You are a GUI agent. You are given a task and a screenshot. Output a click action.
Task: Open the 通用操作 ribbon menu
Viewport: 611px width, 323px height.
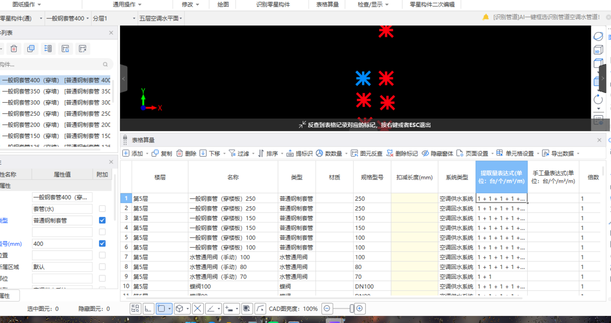(127, 4)
